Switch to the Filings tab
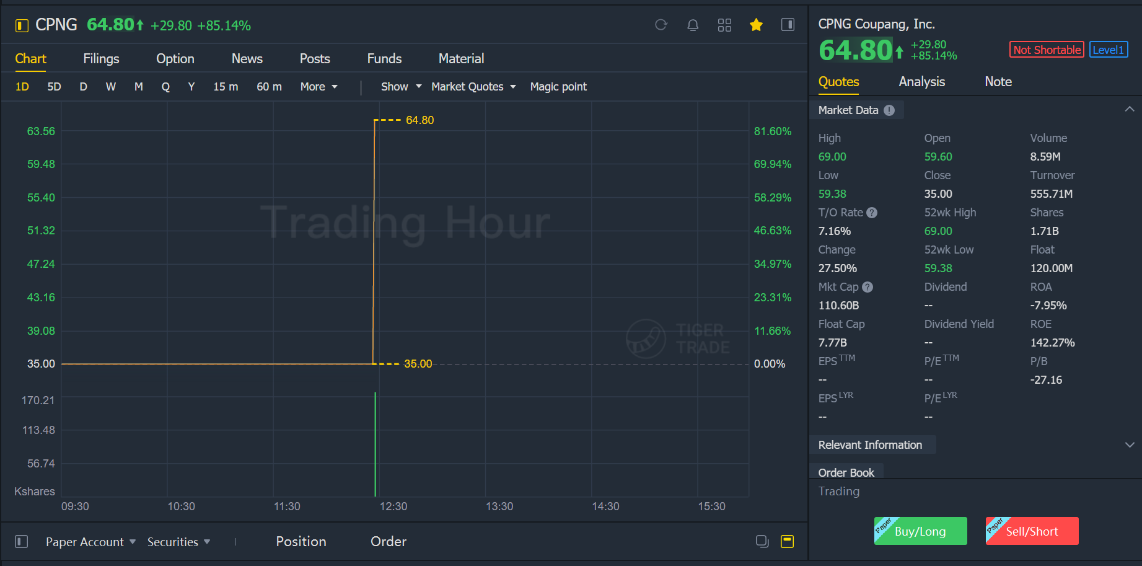Image resolution: width=1142 pixels, height=566 pixels. point(101,59)
